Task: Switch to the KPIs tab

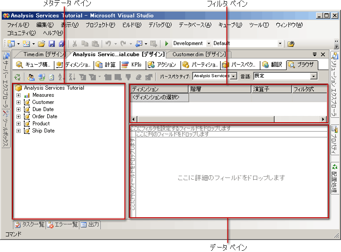Action: [x=132, y=65]
